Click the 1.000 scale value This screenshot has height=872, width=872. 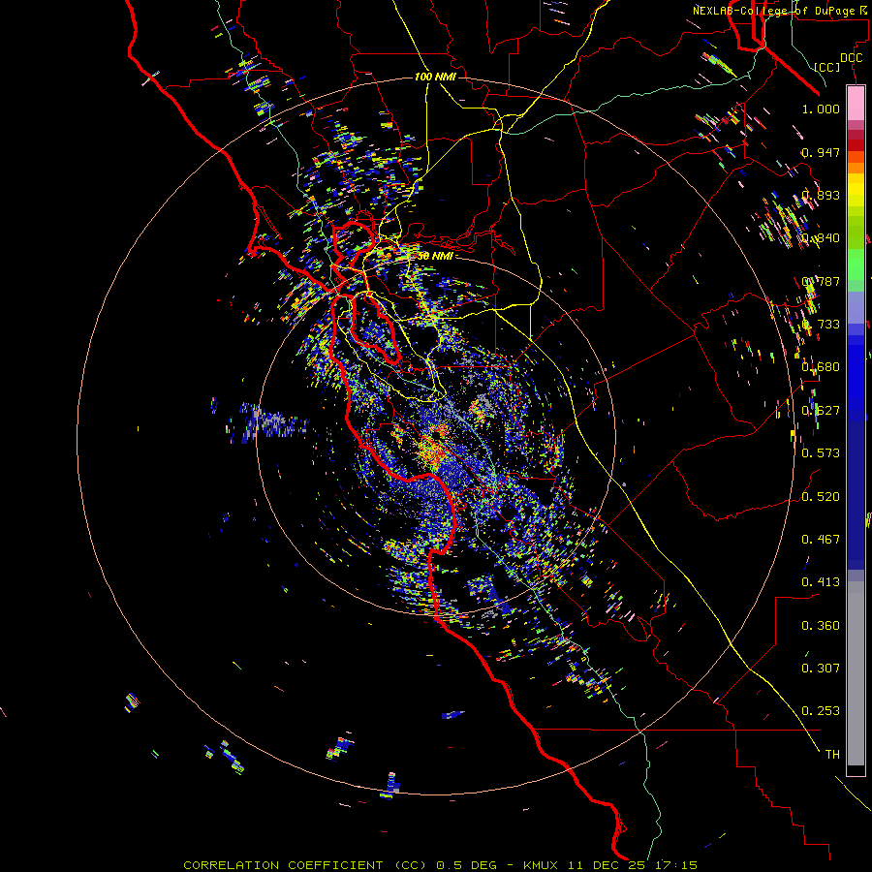coord(821,109)
